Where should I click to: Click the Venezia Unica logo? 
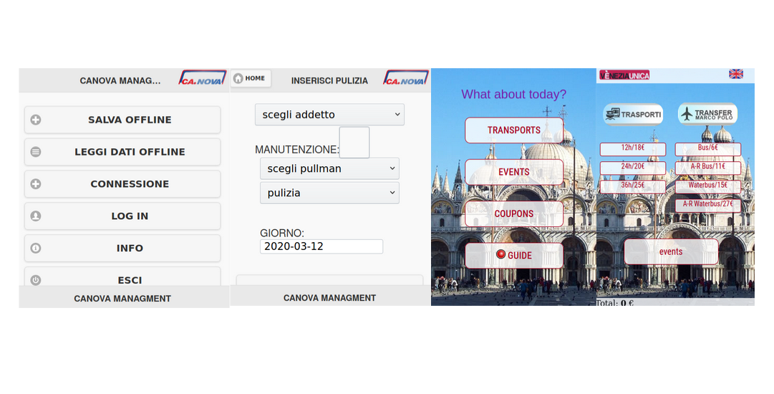tap(624, 75)
